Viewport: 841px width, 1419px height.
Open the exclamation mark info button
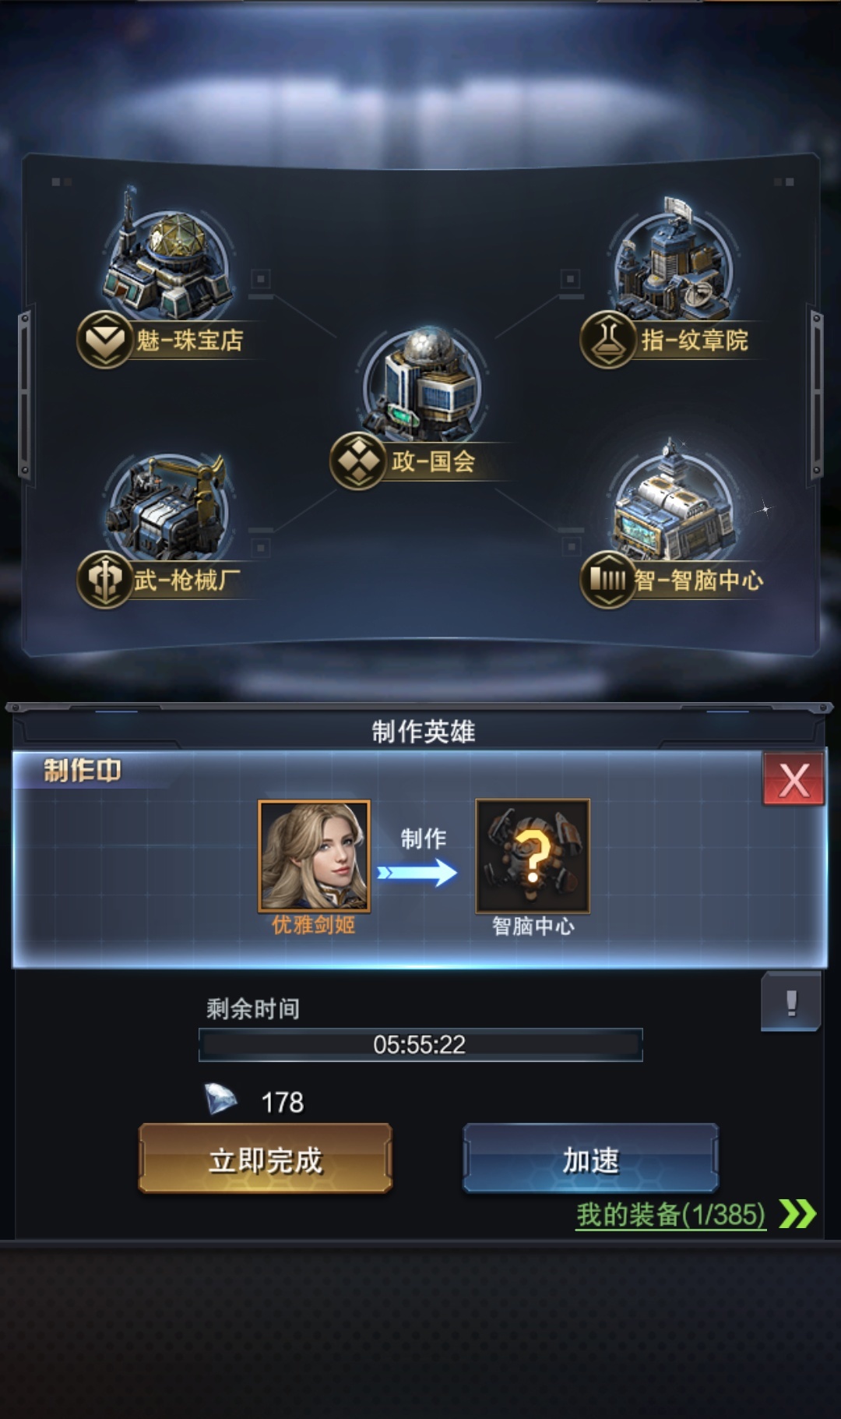[x=791, y=1002]
